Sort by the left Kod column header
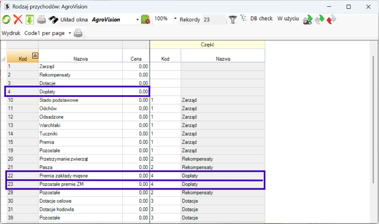The height and width of the screenshot is (224, 379). click(x=23, y=56)
